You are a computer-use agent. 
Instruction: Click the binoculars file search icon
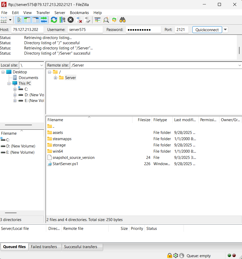point(123,20)
